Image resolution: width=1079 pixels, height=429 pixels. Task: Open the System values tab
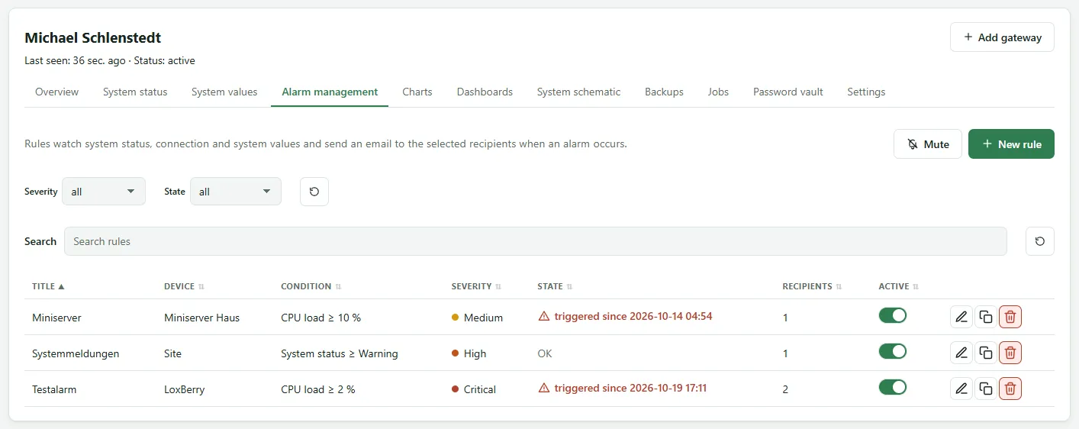pyautogui.click(x=224, y=92)
